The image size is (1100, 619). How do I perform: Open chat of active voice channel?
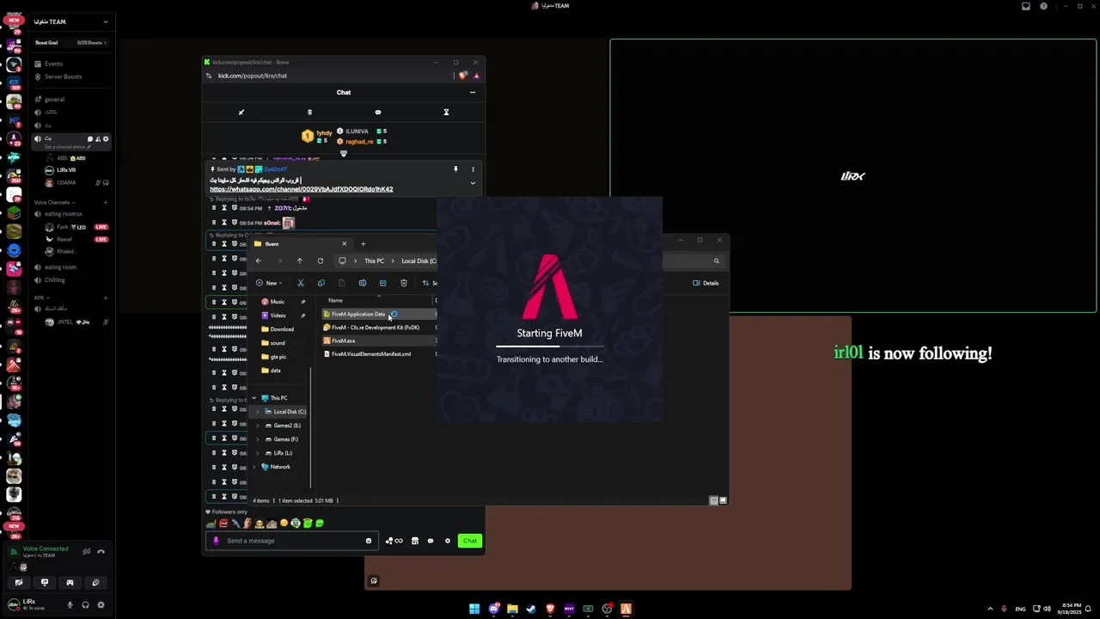(90, 138)
